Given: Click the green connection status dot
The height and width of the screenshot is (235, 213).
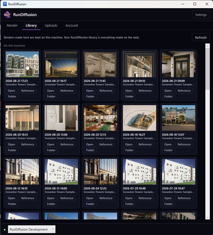Looking at the screenshot, I should (5, 229).
